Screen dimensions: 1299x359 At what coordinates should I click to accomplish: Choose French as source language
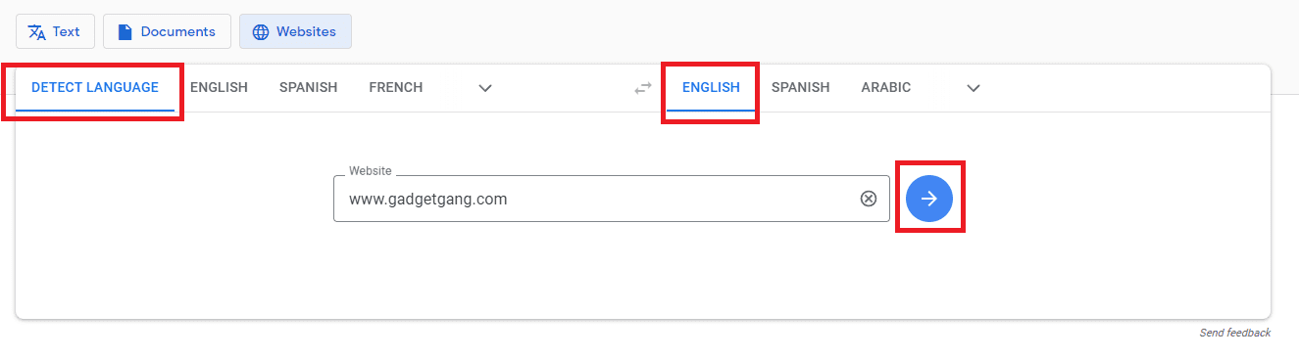coord(396,87)
